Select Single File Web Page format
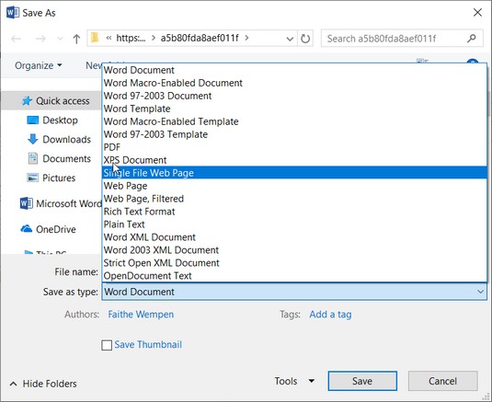Image resolution: width=492 pixels, height=402 pixels. tap(294, 173)
